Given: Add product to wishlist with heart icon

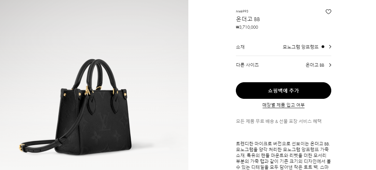Looking at the screenshot, I should [x=328, y=12].
